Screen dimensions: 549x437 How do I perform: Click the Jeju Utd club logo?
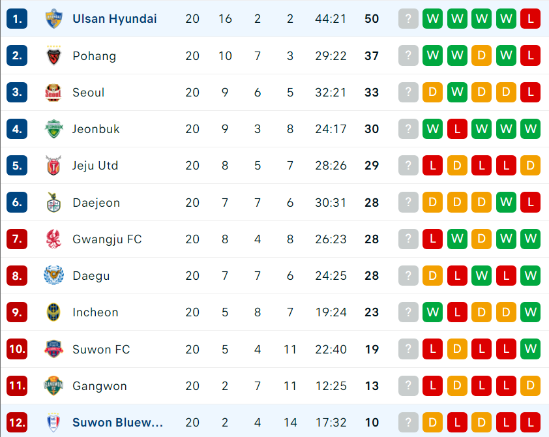pos(53,165)
